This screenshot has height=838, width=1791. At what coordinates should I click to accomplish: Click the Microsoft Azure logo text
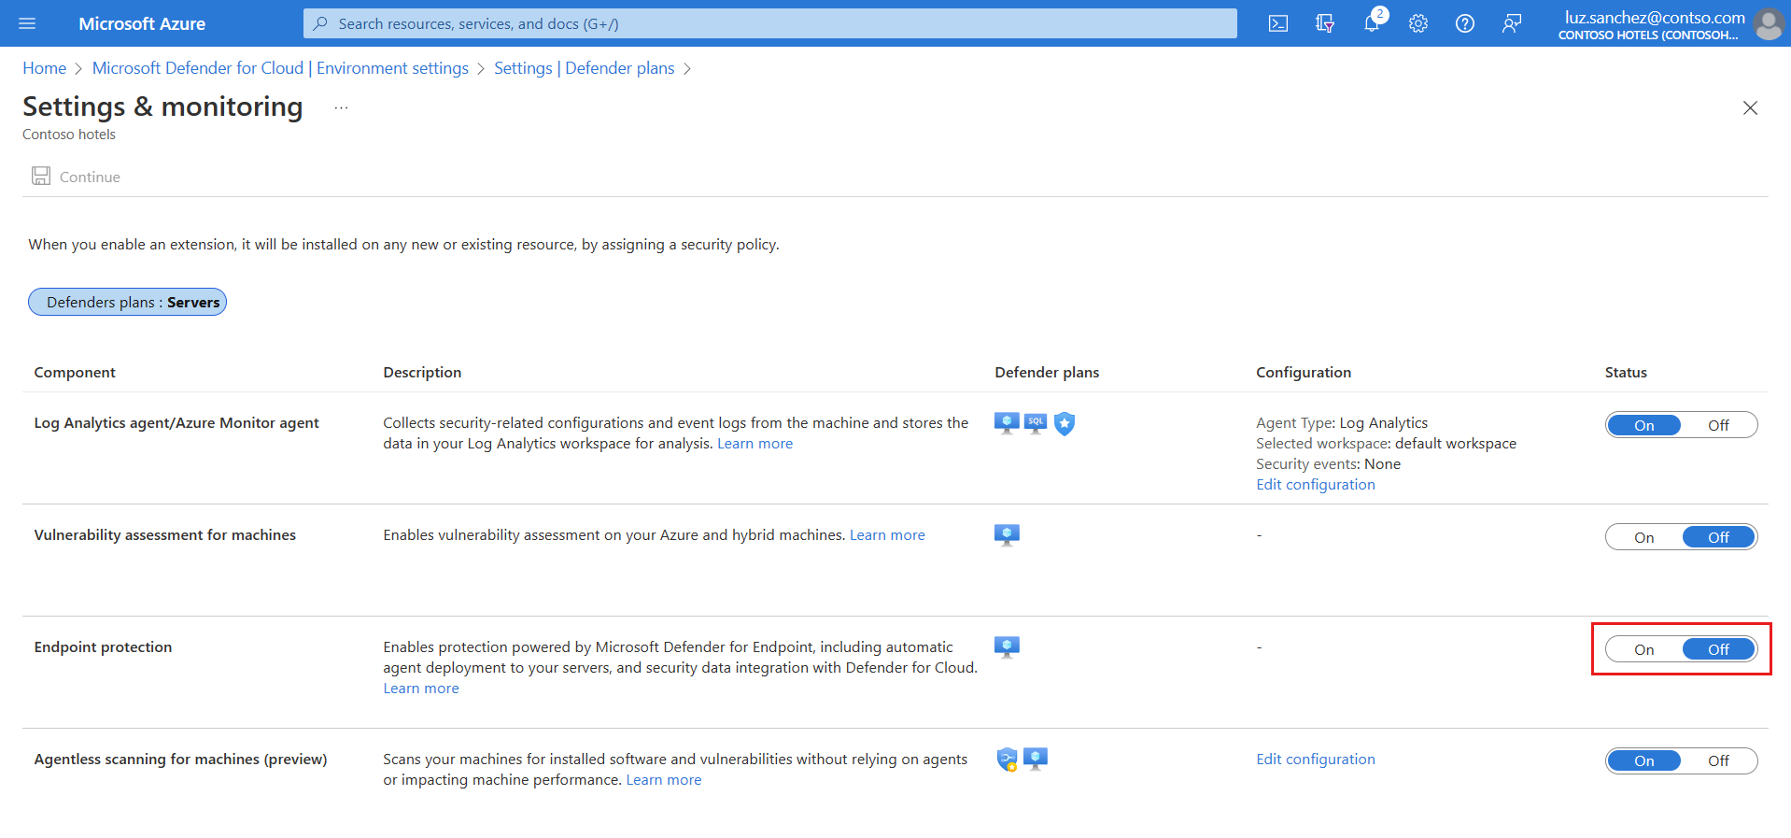pyautogui.click(x=142, y=23)
